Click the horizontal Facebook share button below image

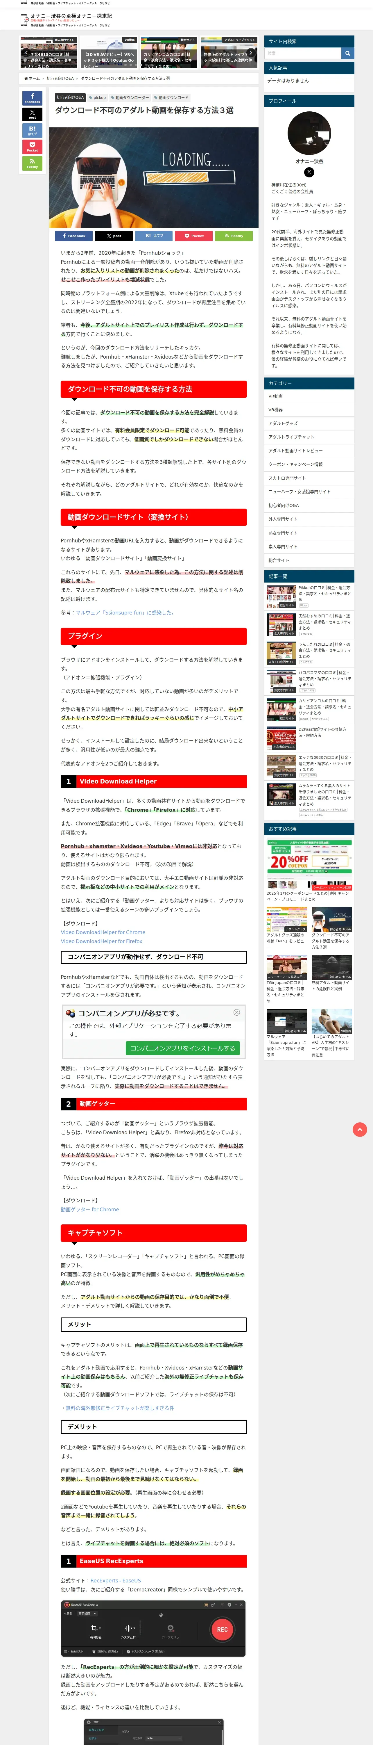tap(74, 236)
